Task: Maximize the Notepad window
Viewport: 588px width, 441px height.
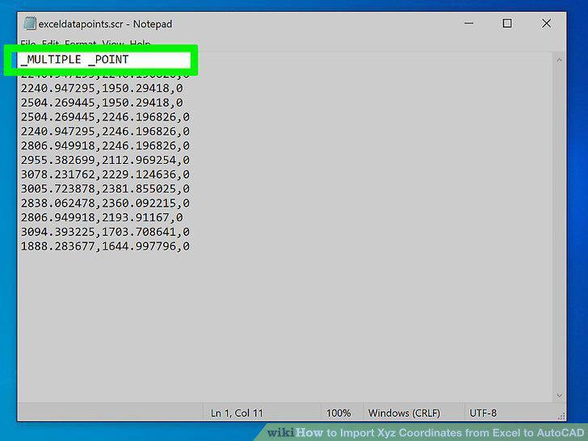Action: pyautogui.click(x=507, y=23)
